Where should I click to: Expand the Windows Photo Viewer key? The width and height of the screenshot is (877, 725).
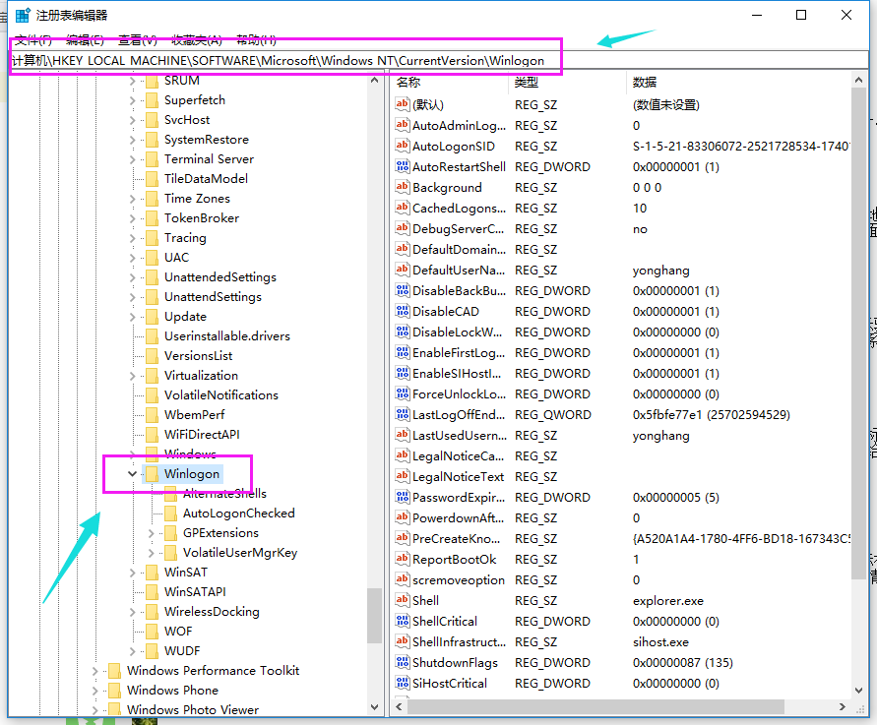[x=94, y=709]
